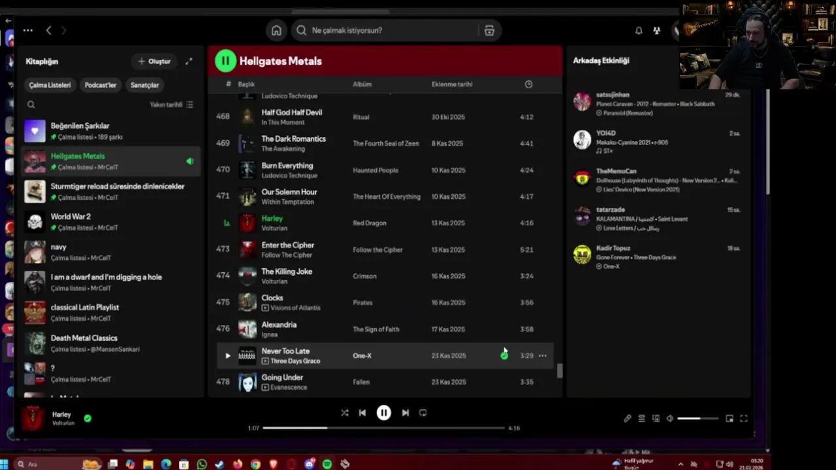The height and width of the screenshot is (470, 836).
Task: Open the three-dots Spotify app menu
Action: (x=27, y=30)
